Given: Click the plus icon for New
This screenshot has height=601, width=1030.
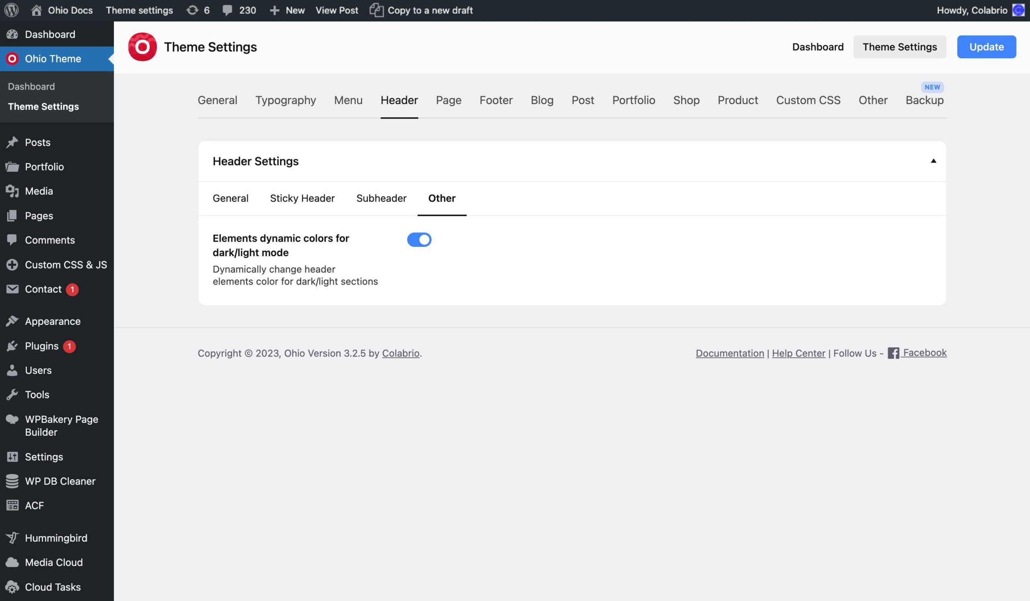Looking at the screenshot, I should tap(275, 10).
